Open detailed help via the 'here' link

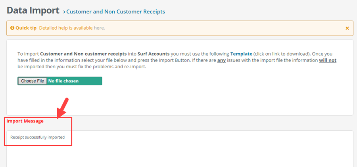pos(99,28)
